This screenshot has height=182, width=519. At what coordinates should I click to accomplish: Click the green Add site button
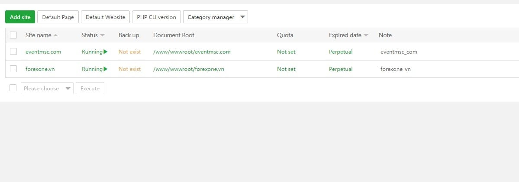(x=20, y=17)
